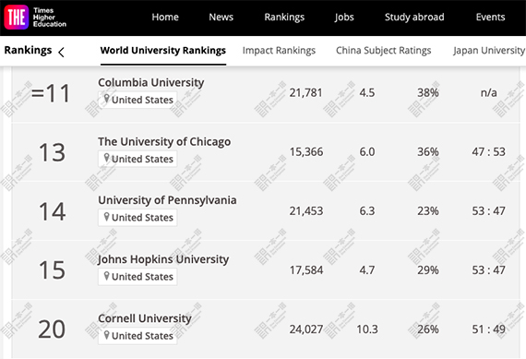526x359 pixels.
Task: Click the THE Times Higher Education logo
Action: 35,18
